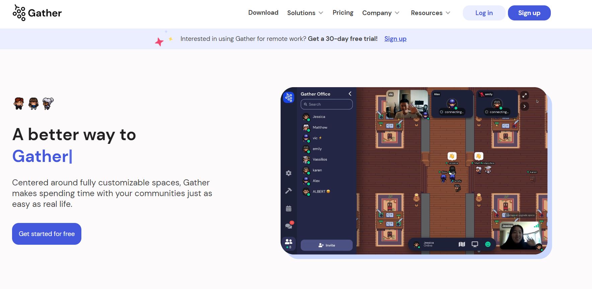Click the screen share monitor icon
Image resolution: width=592 pixels, height=289 pixels.
[x=475, y=244]
